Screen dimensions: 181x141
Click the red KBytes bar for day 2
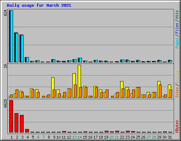[x=17, y=123]
